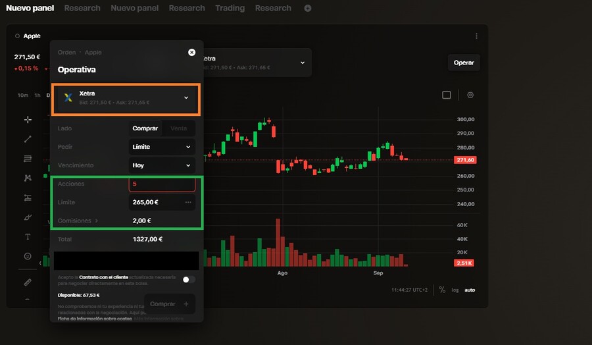Screen dimensions: 592x345
Task: Toggle auto scale on chart
Action: pyautogui.click(x=470, y=290)
